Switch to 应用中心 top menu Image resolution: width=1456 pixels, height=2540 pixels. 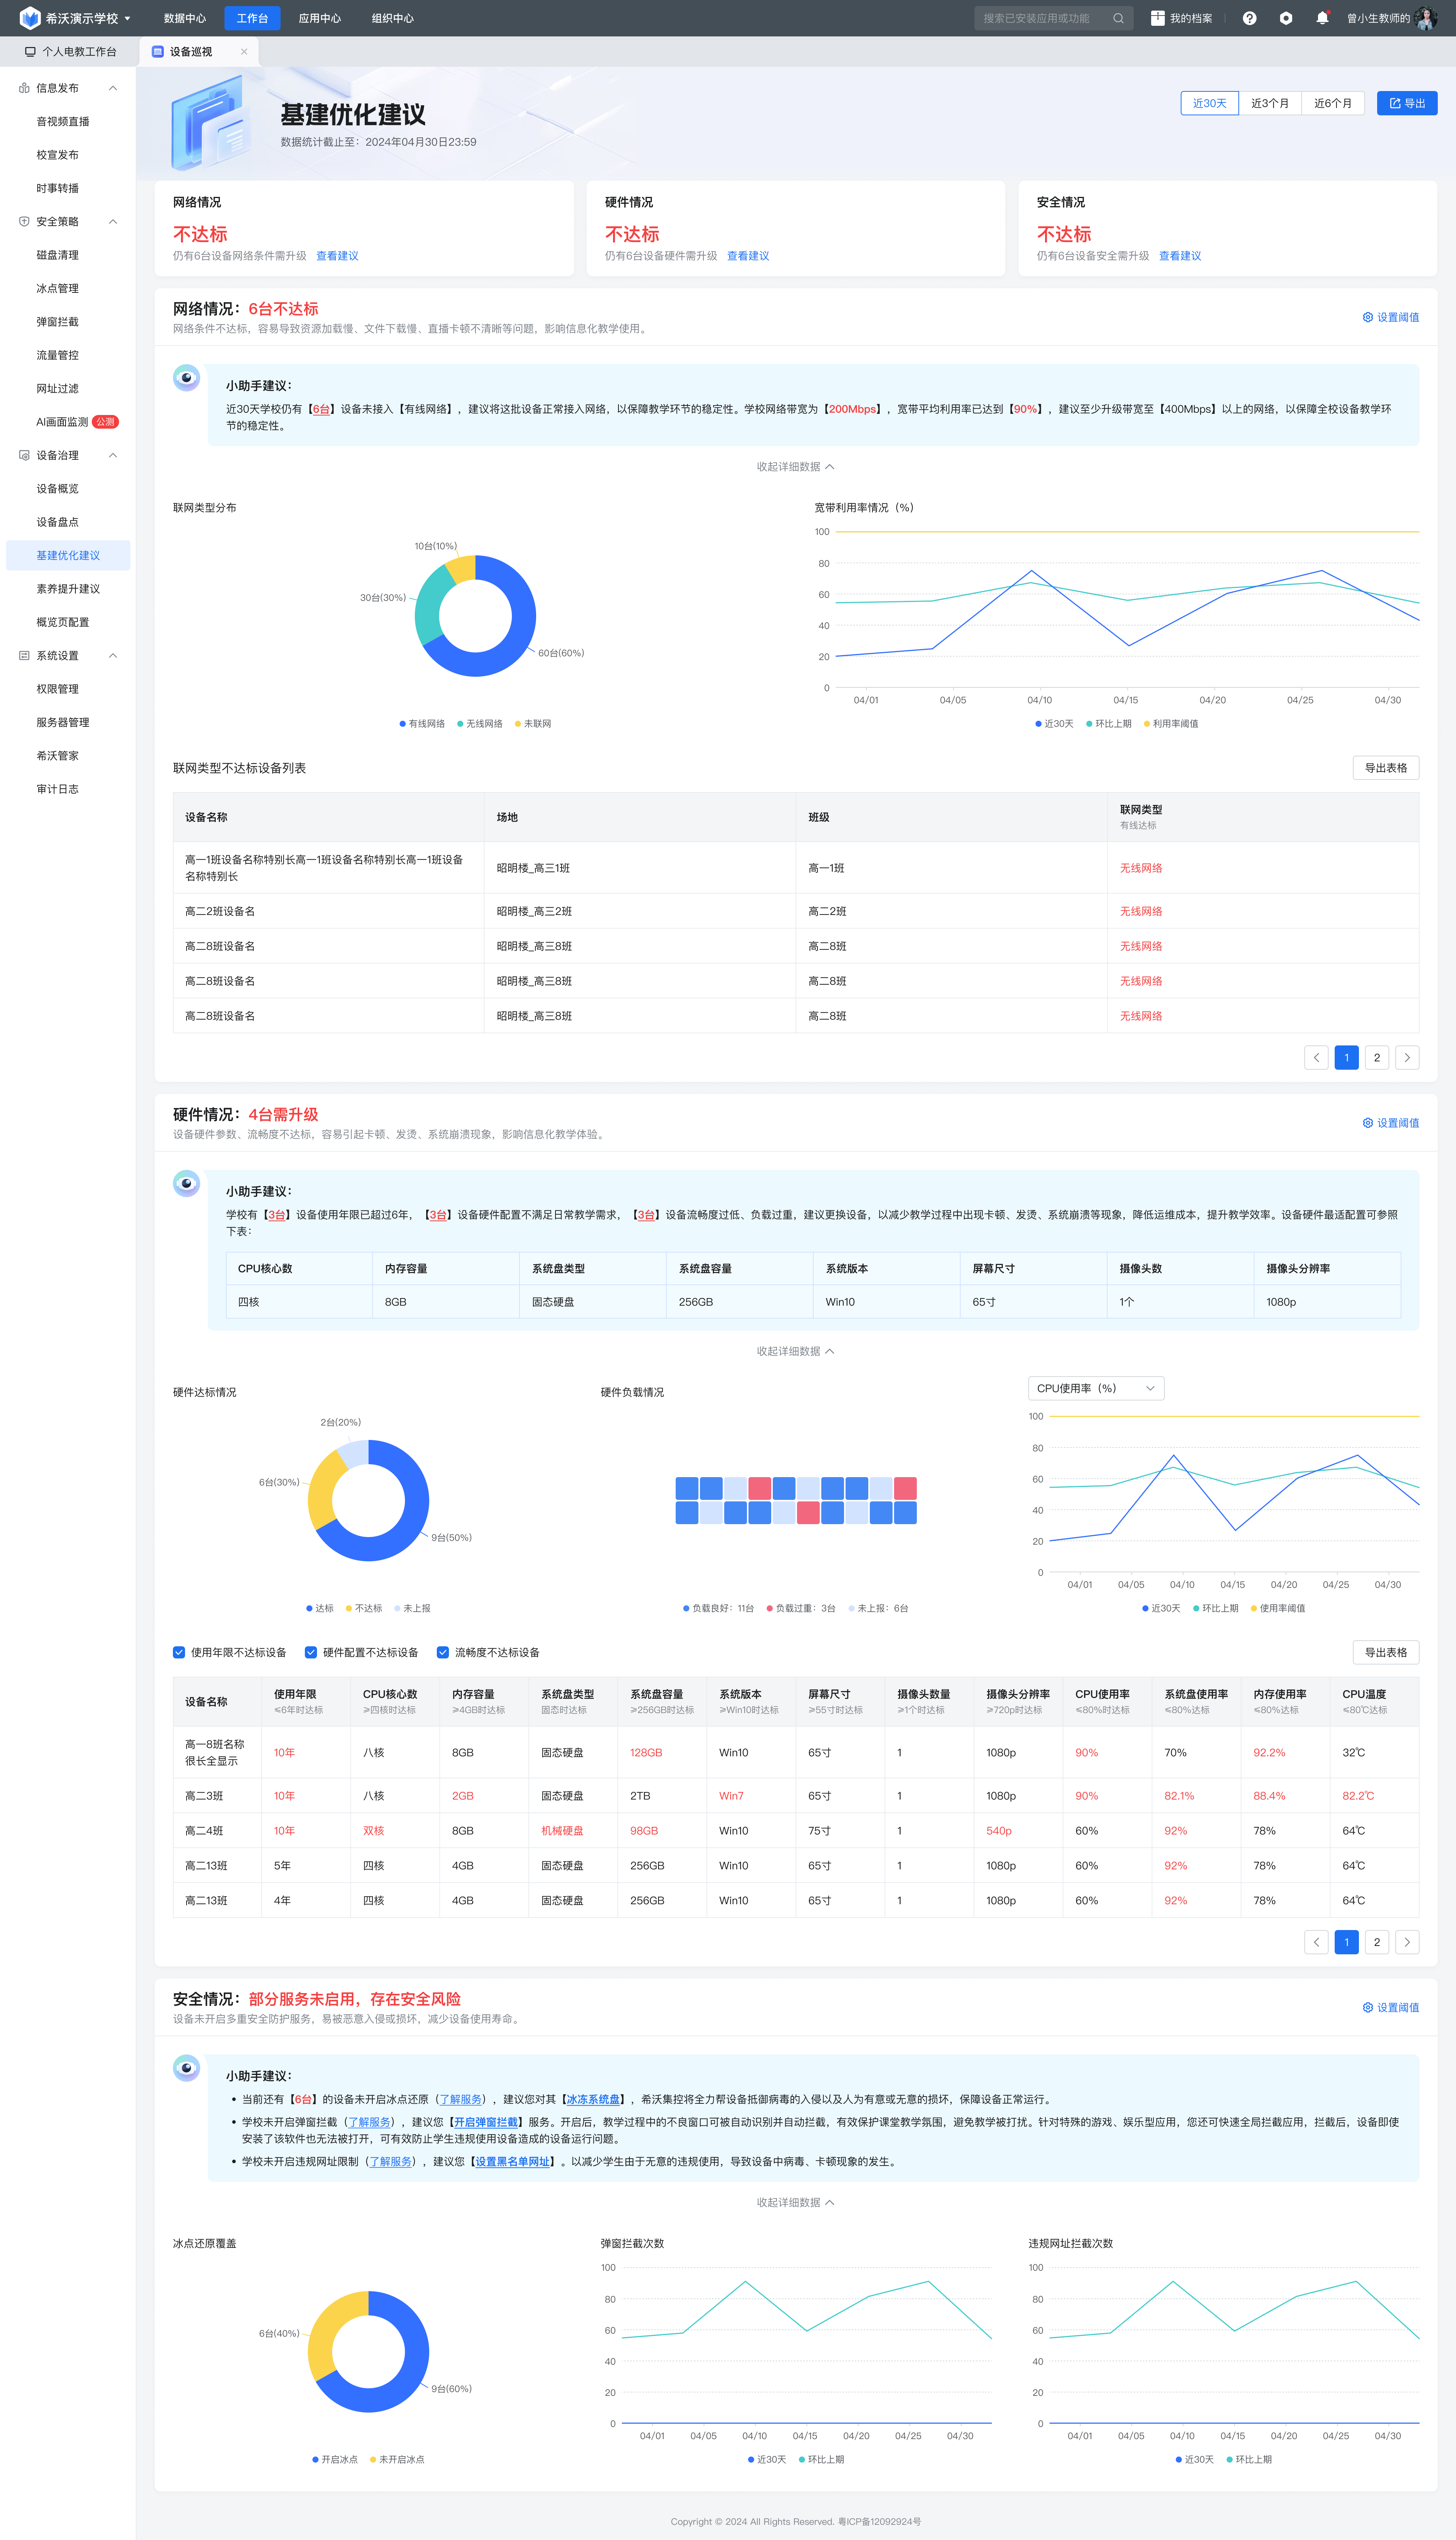click(320, 18)
